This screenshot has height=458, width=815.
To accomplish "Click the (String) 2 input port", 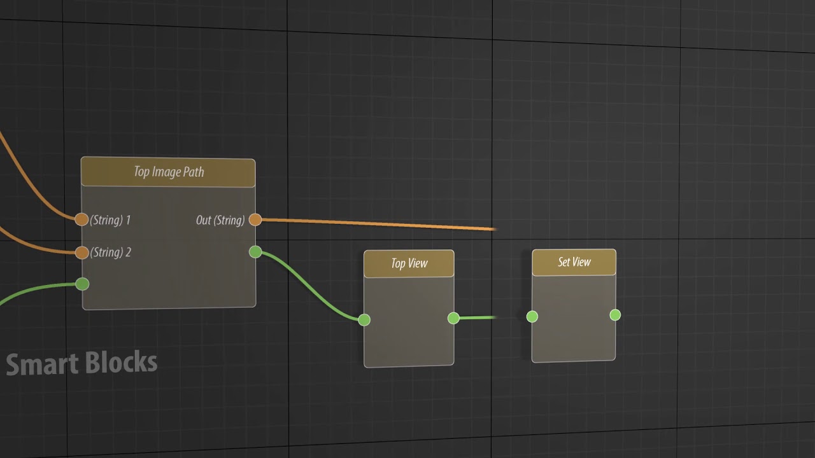I will click(x=81, y=253).
